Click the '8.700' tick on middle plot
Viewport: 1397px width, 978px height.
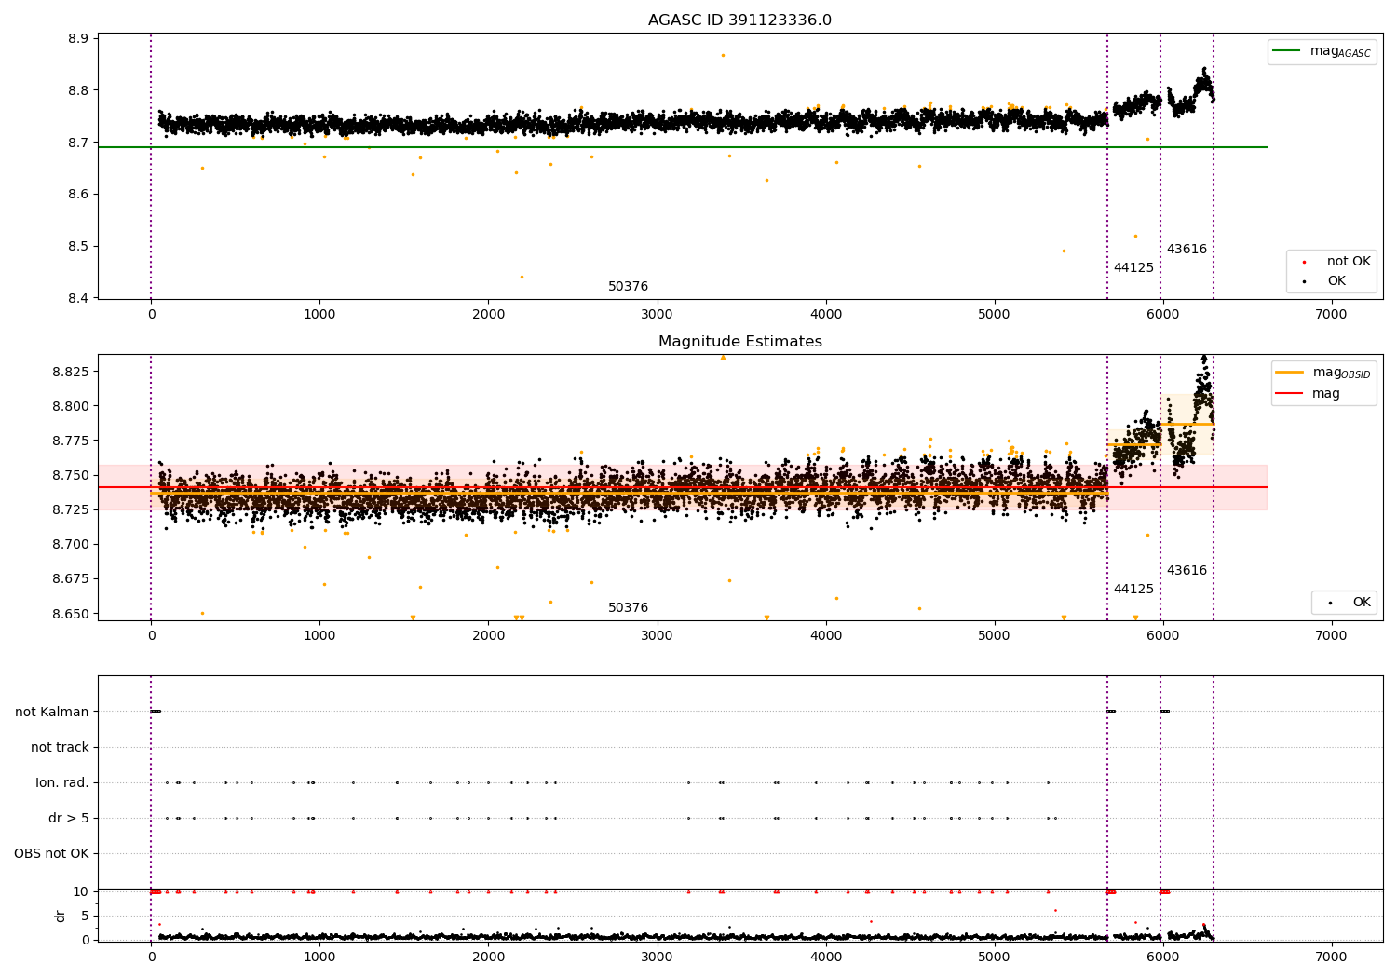70,545
